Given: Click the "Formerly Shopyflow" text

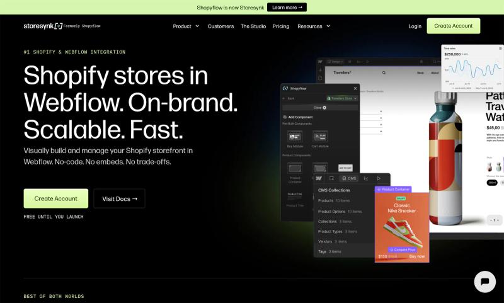Looking at the screenshot, I should (x=82, y=26).
